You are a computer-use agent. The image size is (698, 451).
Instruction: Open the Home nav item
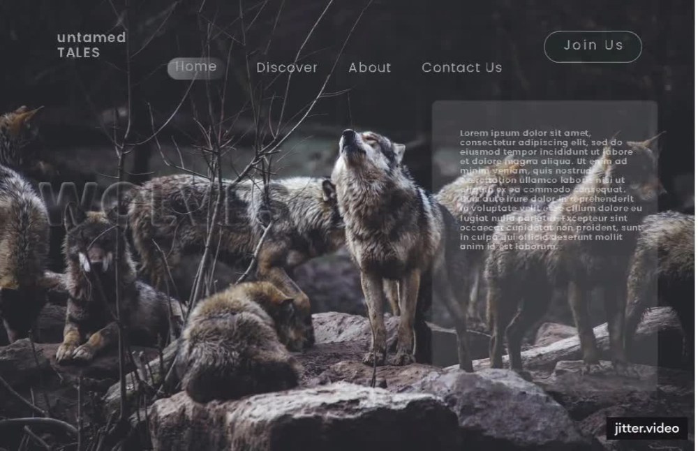196,68
